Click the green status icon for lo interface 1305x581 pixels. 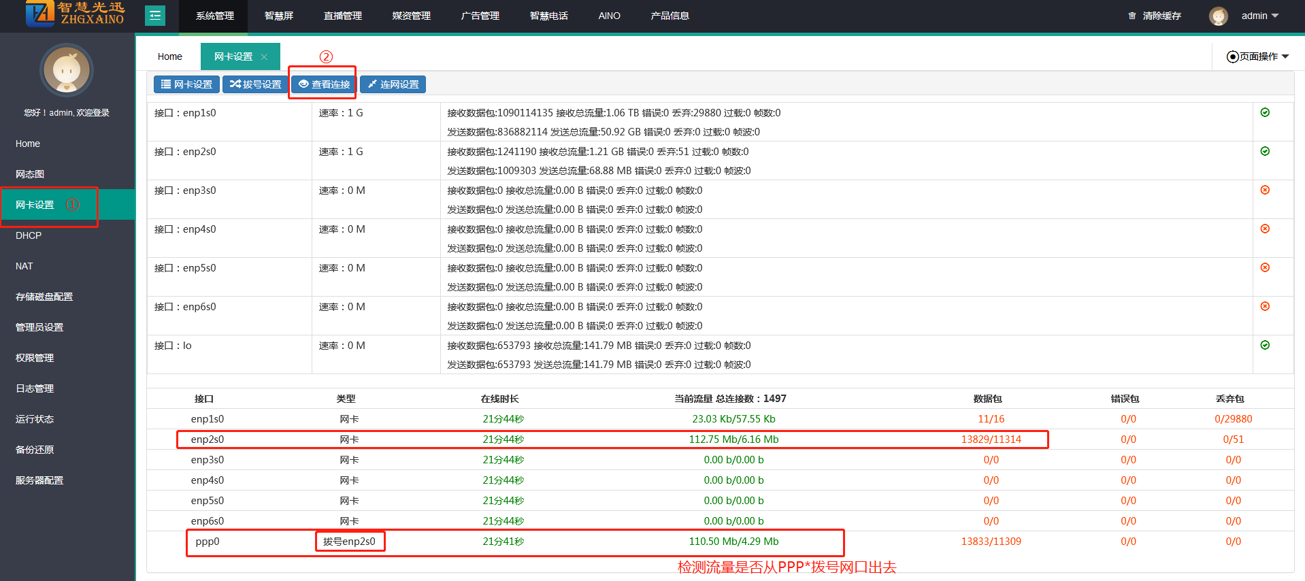(1265, 345)
